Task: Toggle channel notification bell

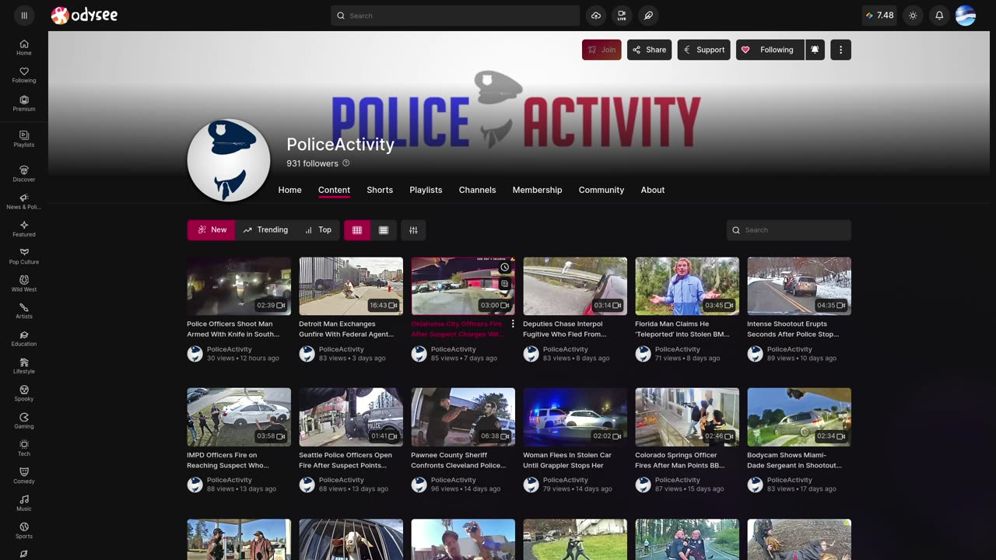Action: coord(815,50)
